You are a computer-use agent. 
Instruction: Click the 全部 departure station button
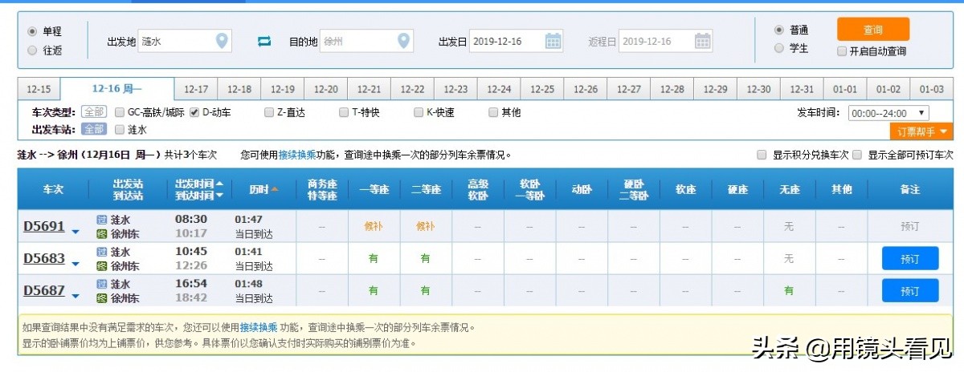(94, 129)
